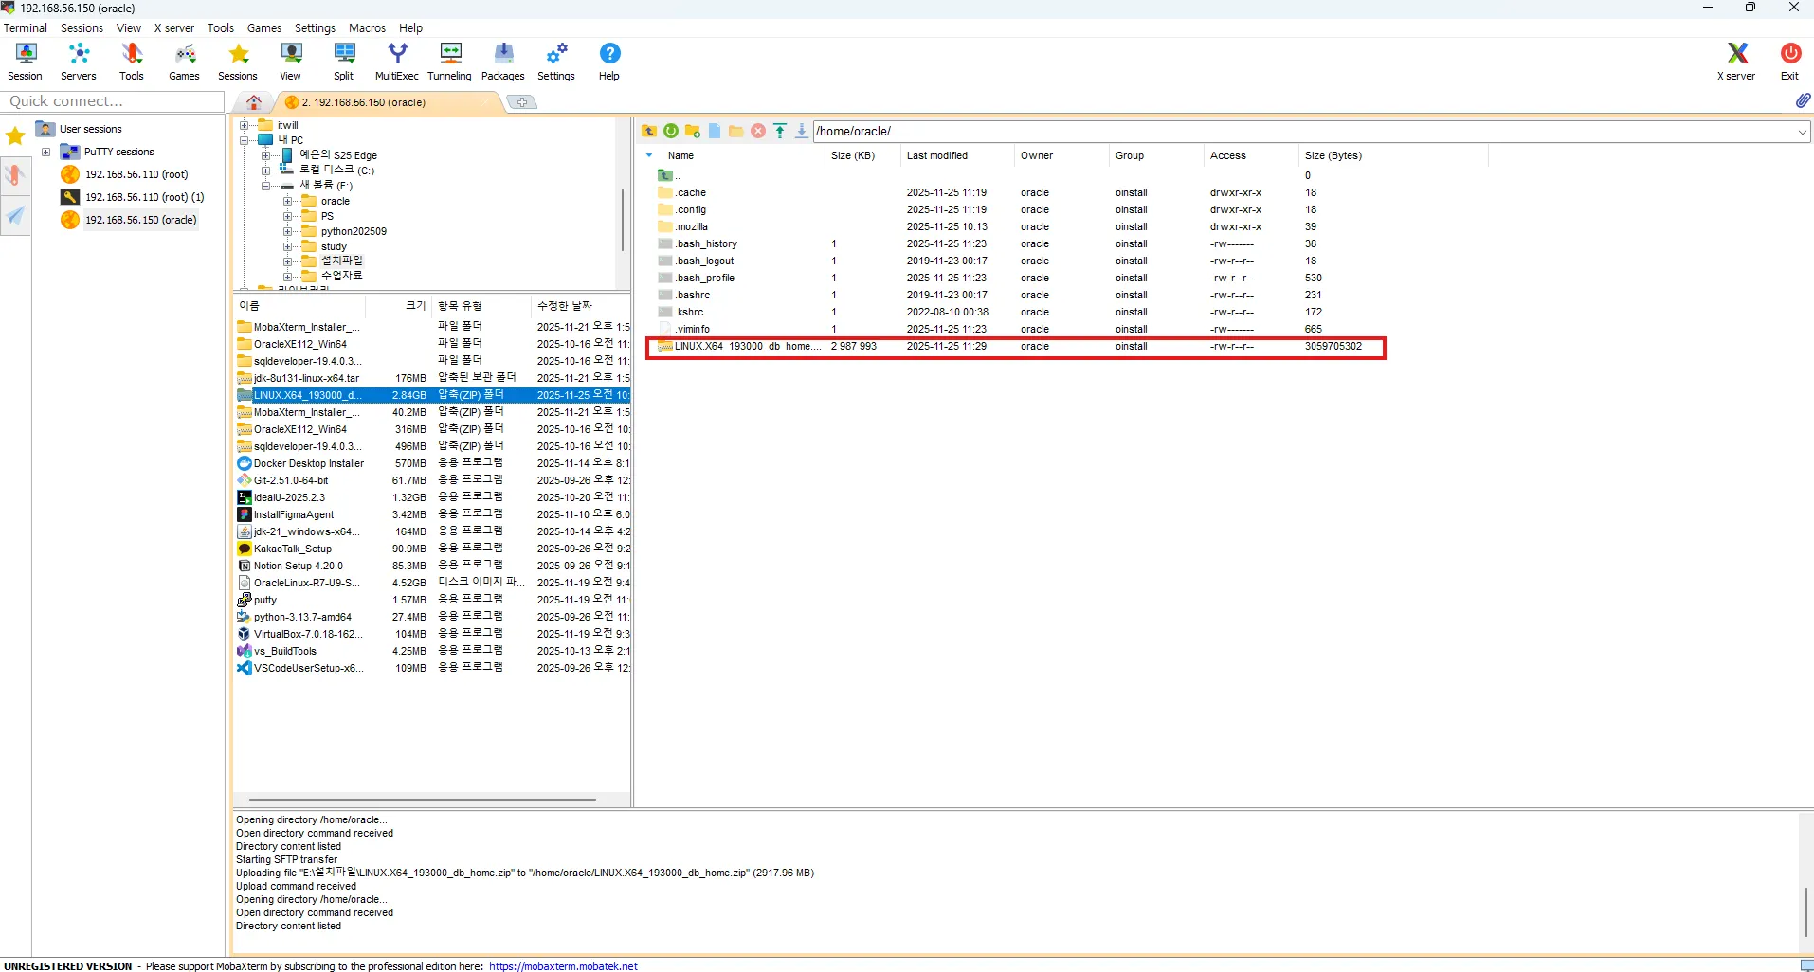The image size is (1814, 972).
Task: Click the red delete icon in SFTP toolbar
Action: (x=758, y=131)
